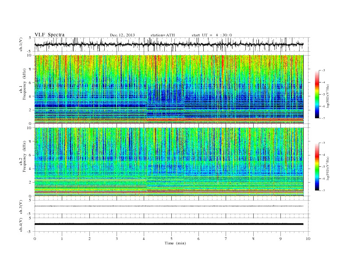347x268 pixels.
Task: Click the time axis tick label "5"
Action: click(x=171, y=239)
